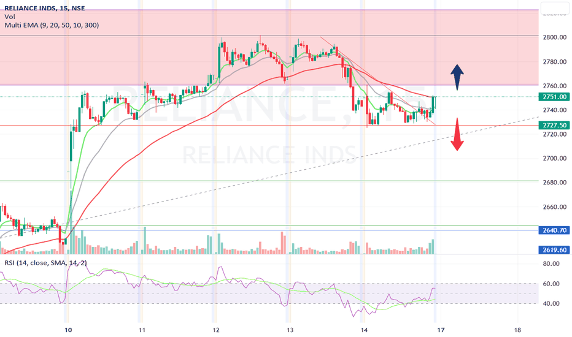This screenshot has height=337, width=572.
Task: Click the green 2751.00 current price tag
Action: coord(554,97)
